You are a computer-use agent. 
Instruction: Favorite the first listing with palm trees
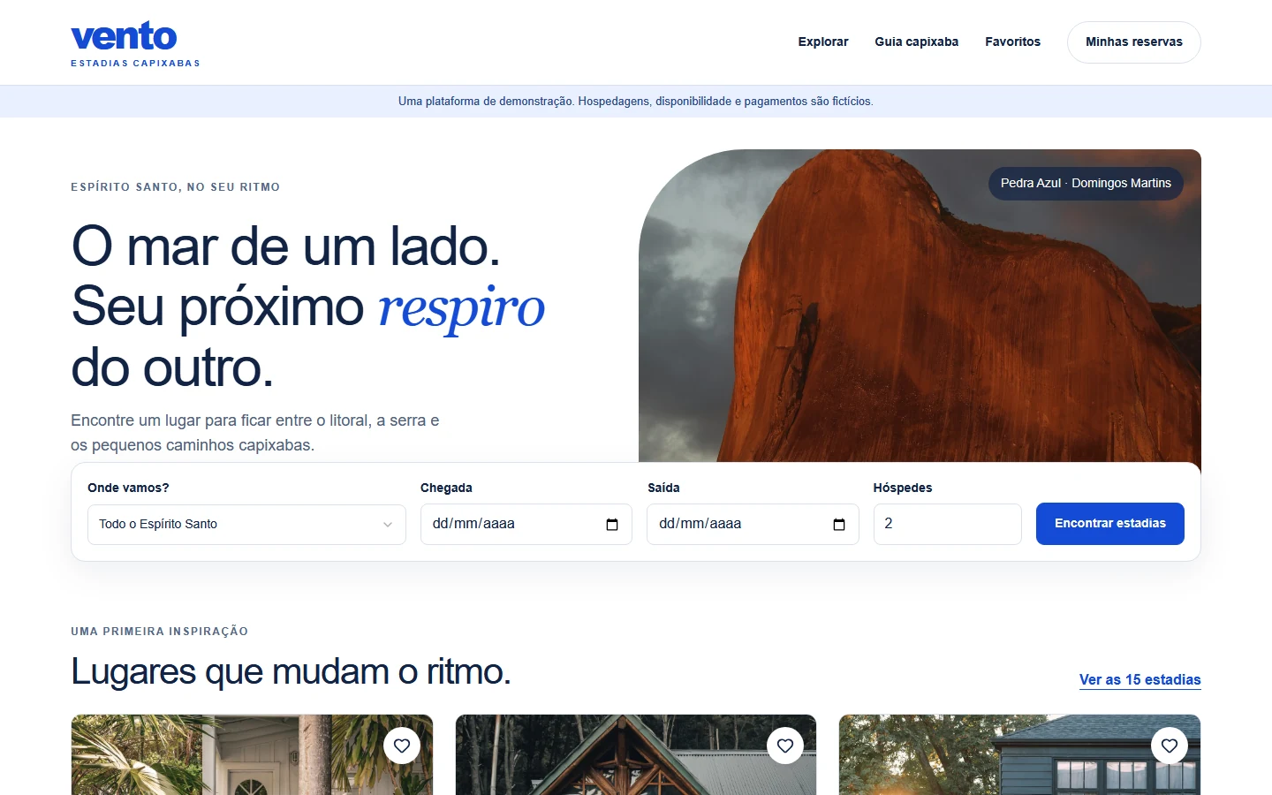[x=402, y=746]
